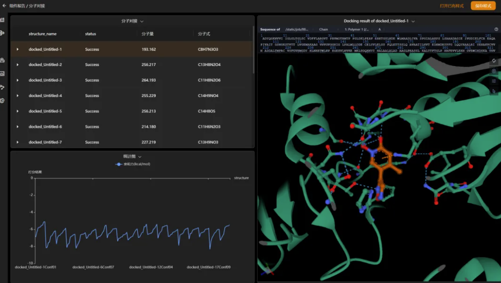Open the /static/job/00... sequence source selector

tap(297, 29)
